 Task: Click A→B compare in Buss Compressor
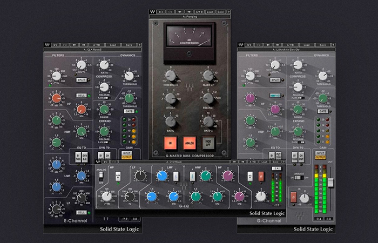[199, 12]
